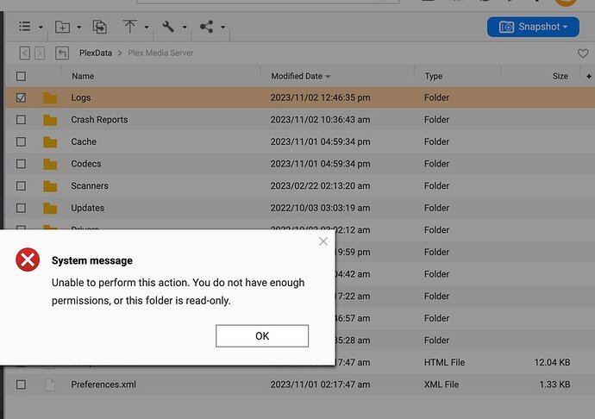Click the copy files icon
This screenshot has height=419, width=595.
click(x=100, y=27)
